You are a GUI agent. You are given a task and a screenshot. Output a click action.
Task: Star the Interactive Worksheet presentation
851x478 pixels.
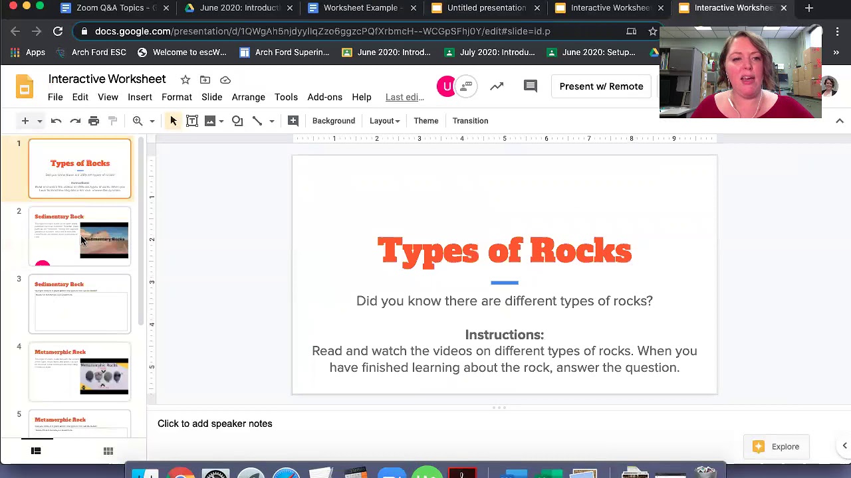(185, 80)
